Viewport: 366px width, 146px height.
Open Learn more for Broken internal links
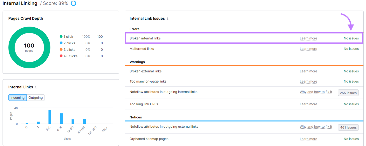coord(308,38)
